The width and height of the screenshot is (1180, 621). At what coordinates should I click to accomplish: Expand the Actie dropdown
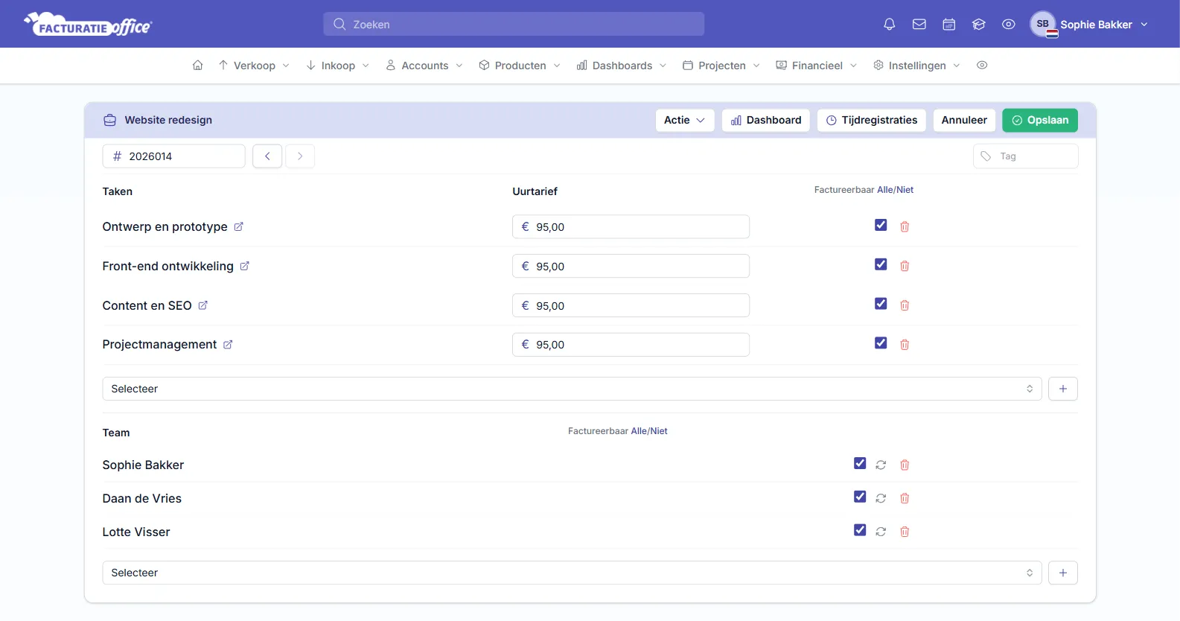pyautogui.click(x=684, y=120)
